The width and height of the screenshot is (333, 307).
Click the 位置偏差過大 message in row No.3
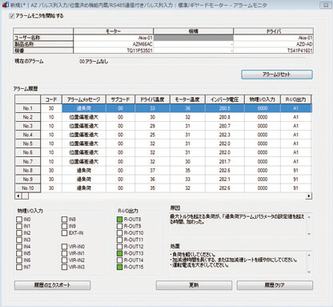tap(84, 126)
